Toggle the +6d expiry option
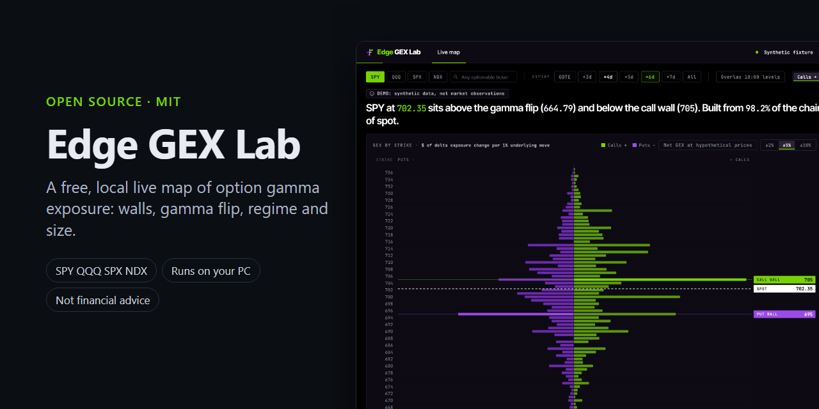The height and width of the screenshot is (409, 819). coord(650,77)
